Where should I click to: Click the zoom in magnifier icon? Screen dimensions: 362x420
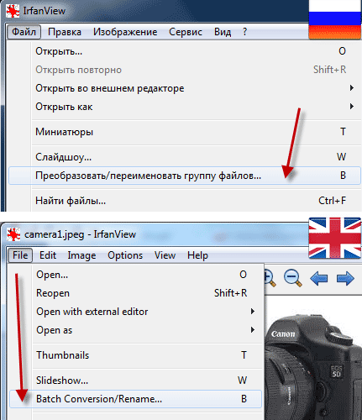[270, 278]
